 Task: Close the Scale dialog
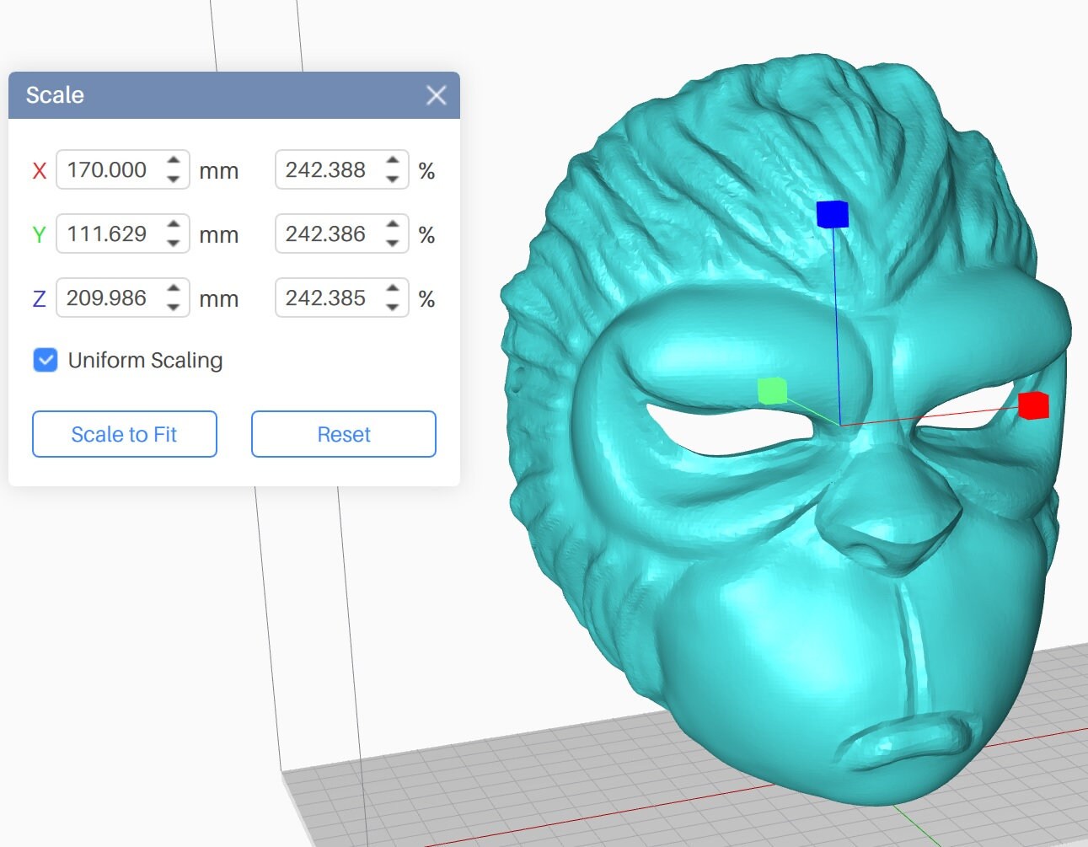coord(436,95)
